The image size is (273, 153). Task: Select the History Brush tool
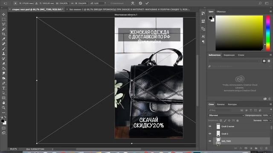[x=4, y=59]
